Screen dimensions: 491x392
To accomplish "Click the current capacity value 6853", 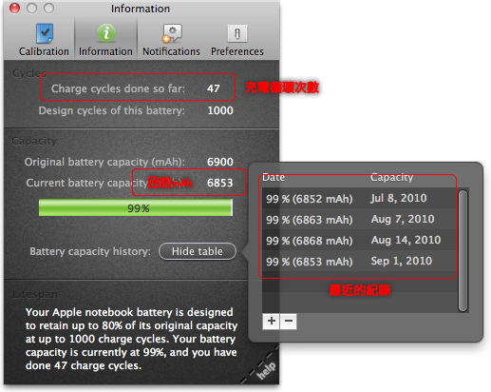I will click(x=220, y=183).
